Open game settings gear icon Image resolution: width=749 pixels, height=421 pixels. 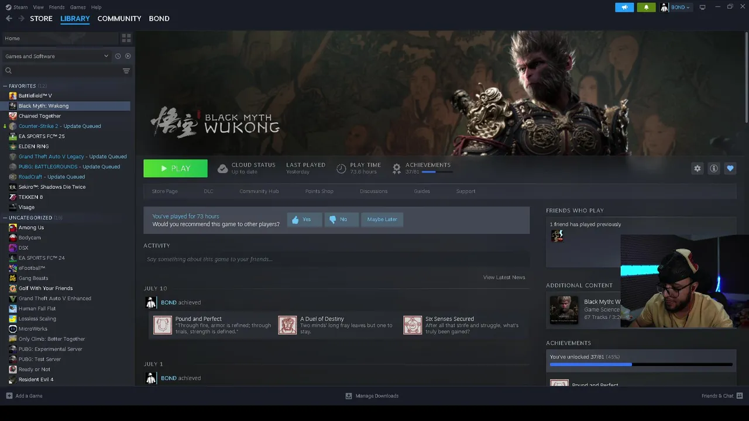pos(698,168)
